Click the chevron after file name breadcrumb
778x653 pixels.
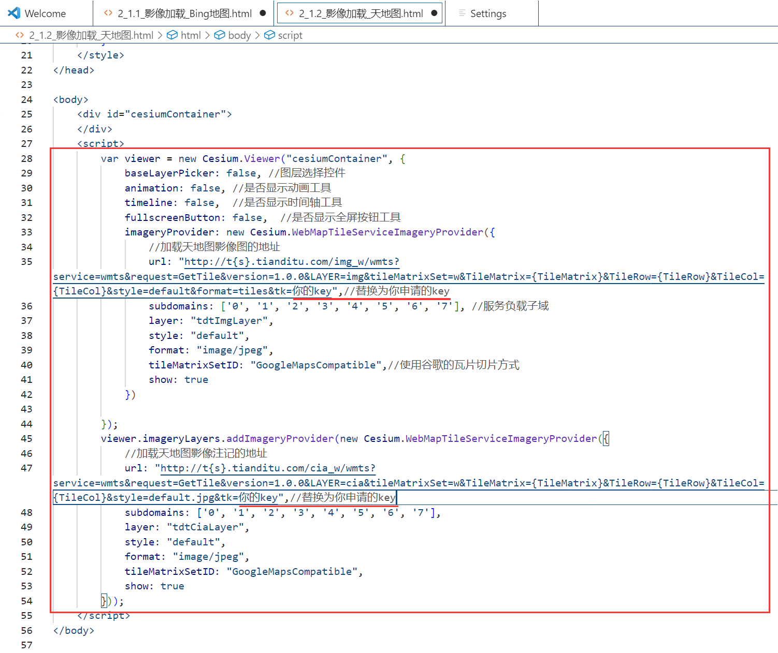point(160,35)
